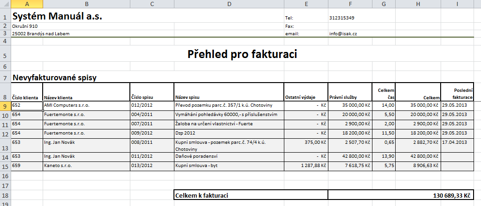The image size is (481, 206).
Task: Select column D header
Action: pyautogui.click(x=229, y=4)
